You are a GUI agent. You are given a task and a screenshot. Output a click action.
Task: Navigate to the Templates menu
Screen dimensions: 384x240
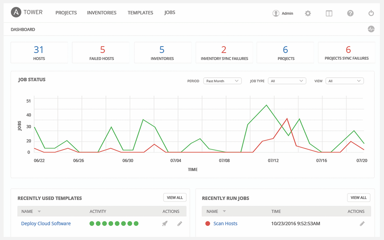(x=140, y=13)
